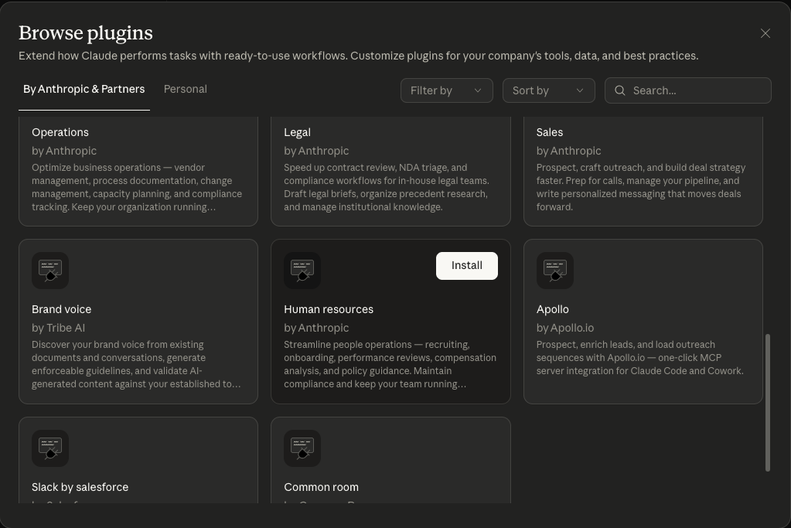Open the Legal plugin title

[x=297, y=132]
